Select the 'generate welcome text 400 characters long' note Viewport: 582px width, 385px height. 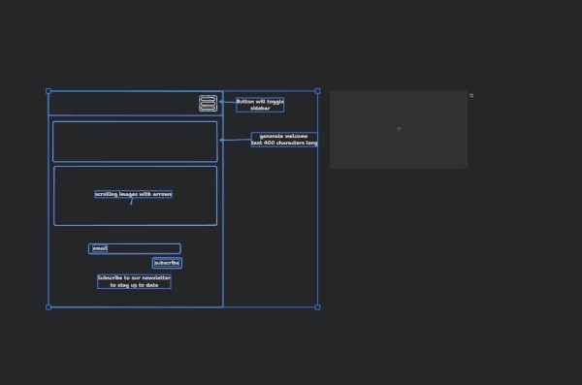284,140
